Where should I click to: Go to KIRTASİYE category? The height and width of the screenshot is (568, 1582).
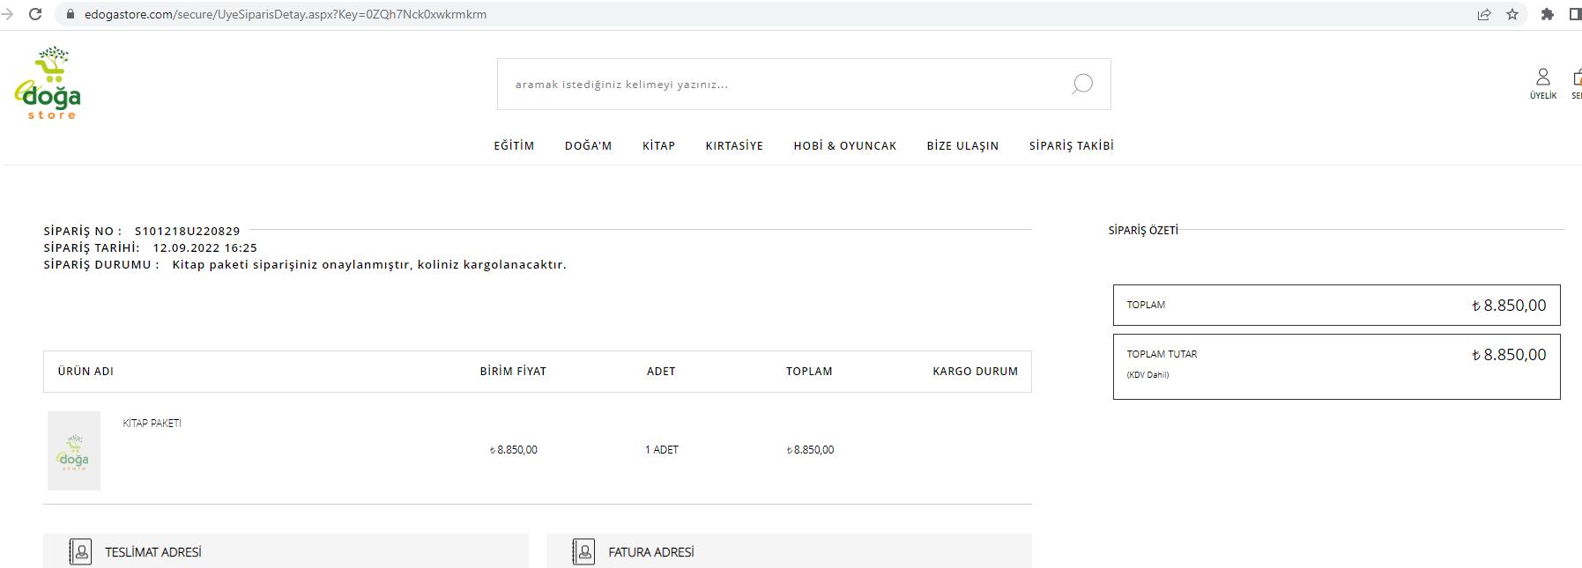(x=734, y=146)
